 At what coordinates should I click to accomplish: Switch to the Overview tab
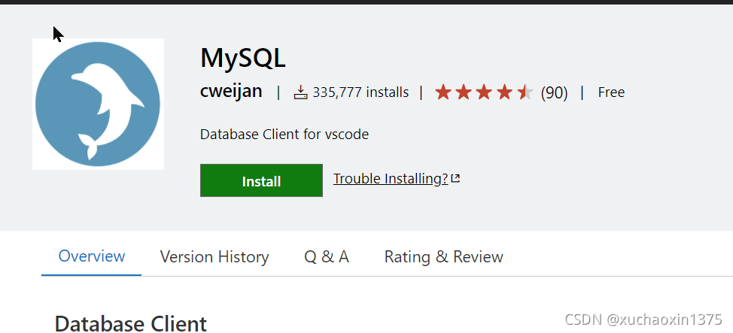tap(92, 256)
